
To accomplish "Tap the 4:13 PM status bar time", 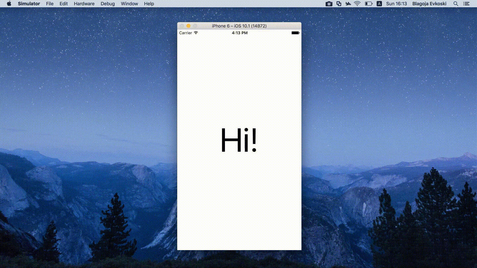I will coord(239,33).
